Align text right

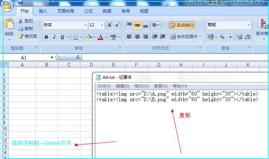pyautogui.click(x=146, y=36)
